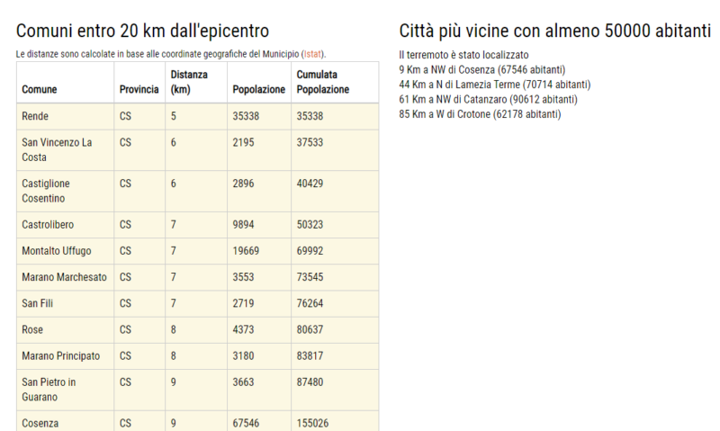
Task: Click the CS province in Castrolibero row
Action: click(125, 225)
